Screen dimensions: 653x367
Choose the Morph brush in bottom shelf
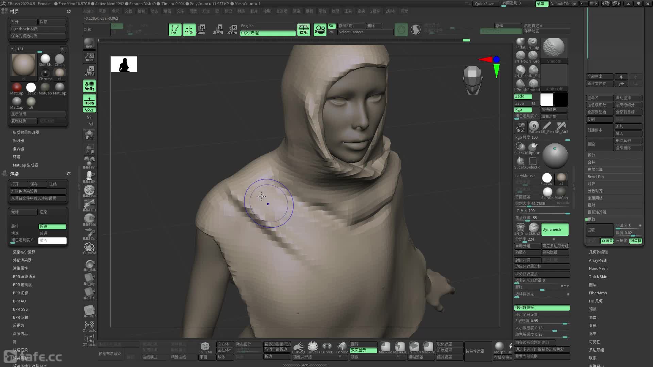pyautogui.click(x=500, y=348)
